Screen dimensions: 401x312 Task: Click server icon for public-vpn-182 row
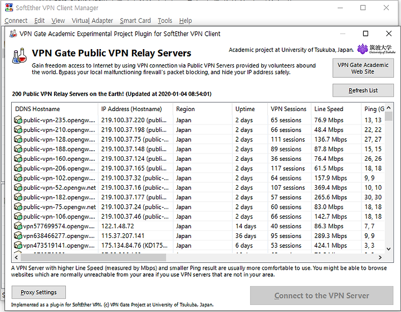(18, 197)
